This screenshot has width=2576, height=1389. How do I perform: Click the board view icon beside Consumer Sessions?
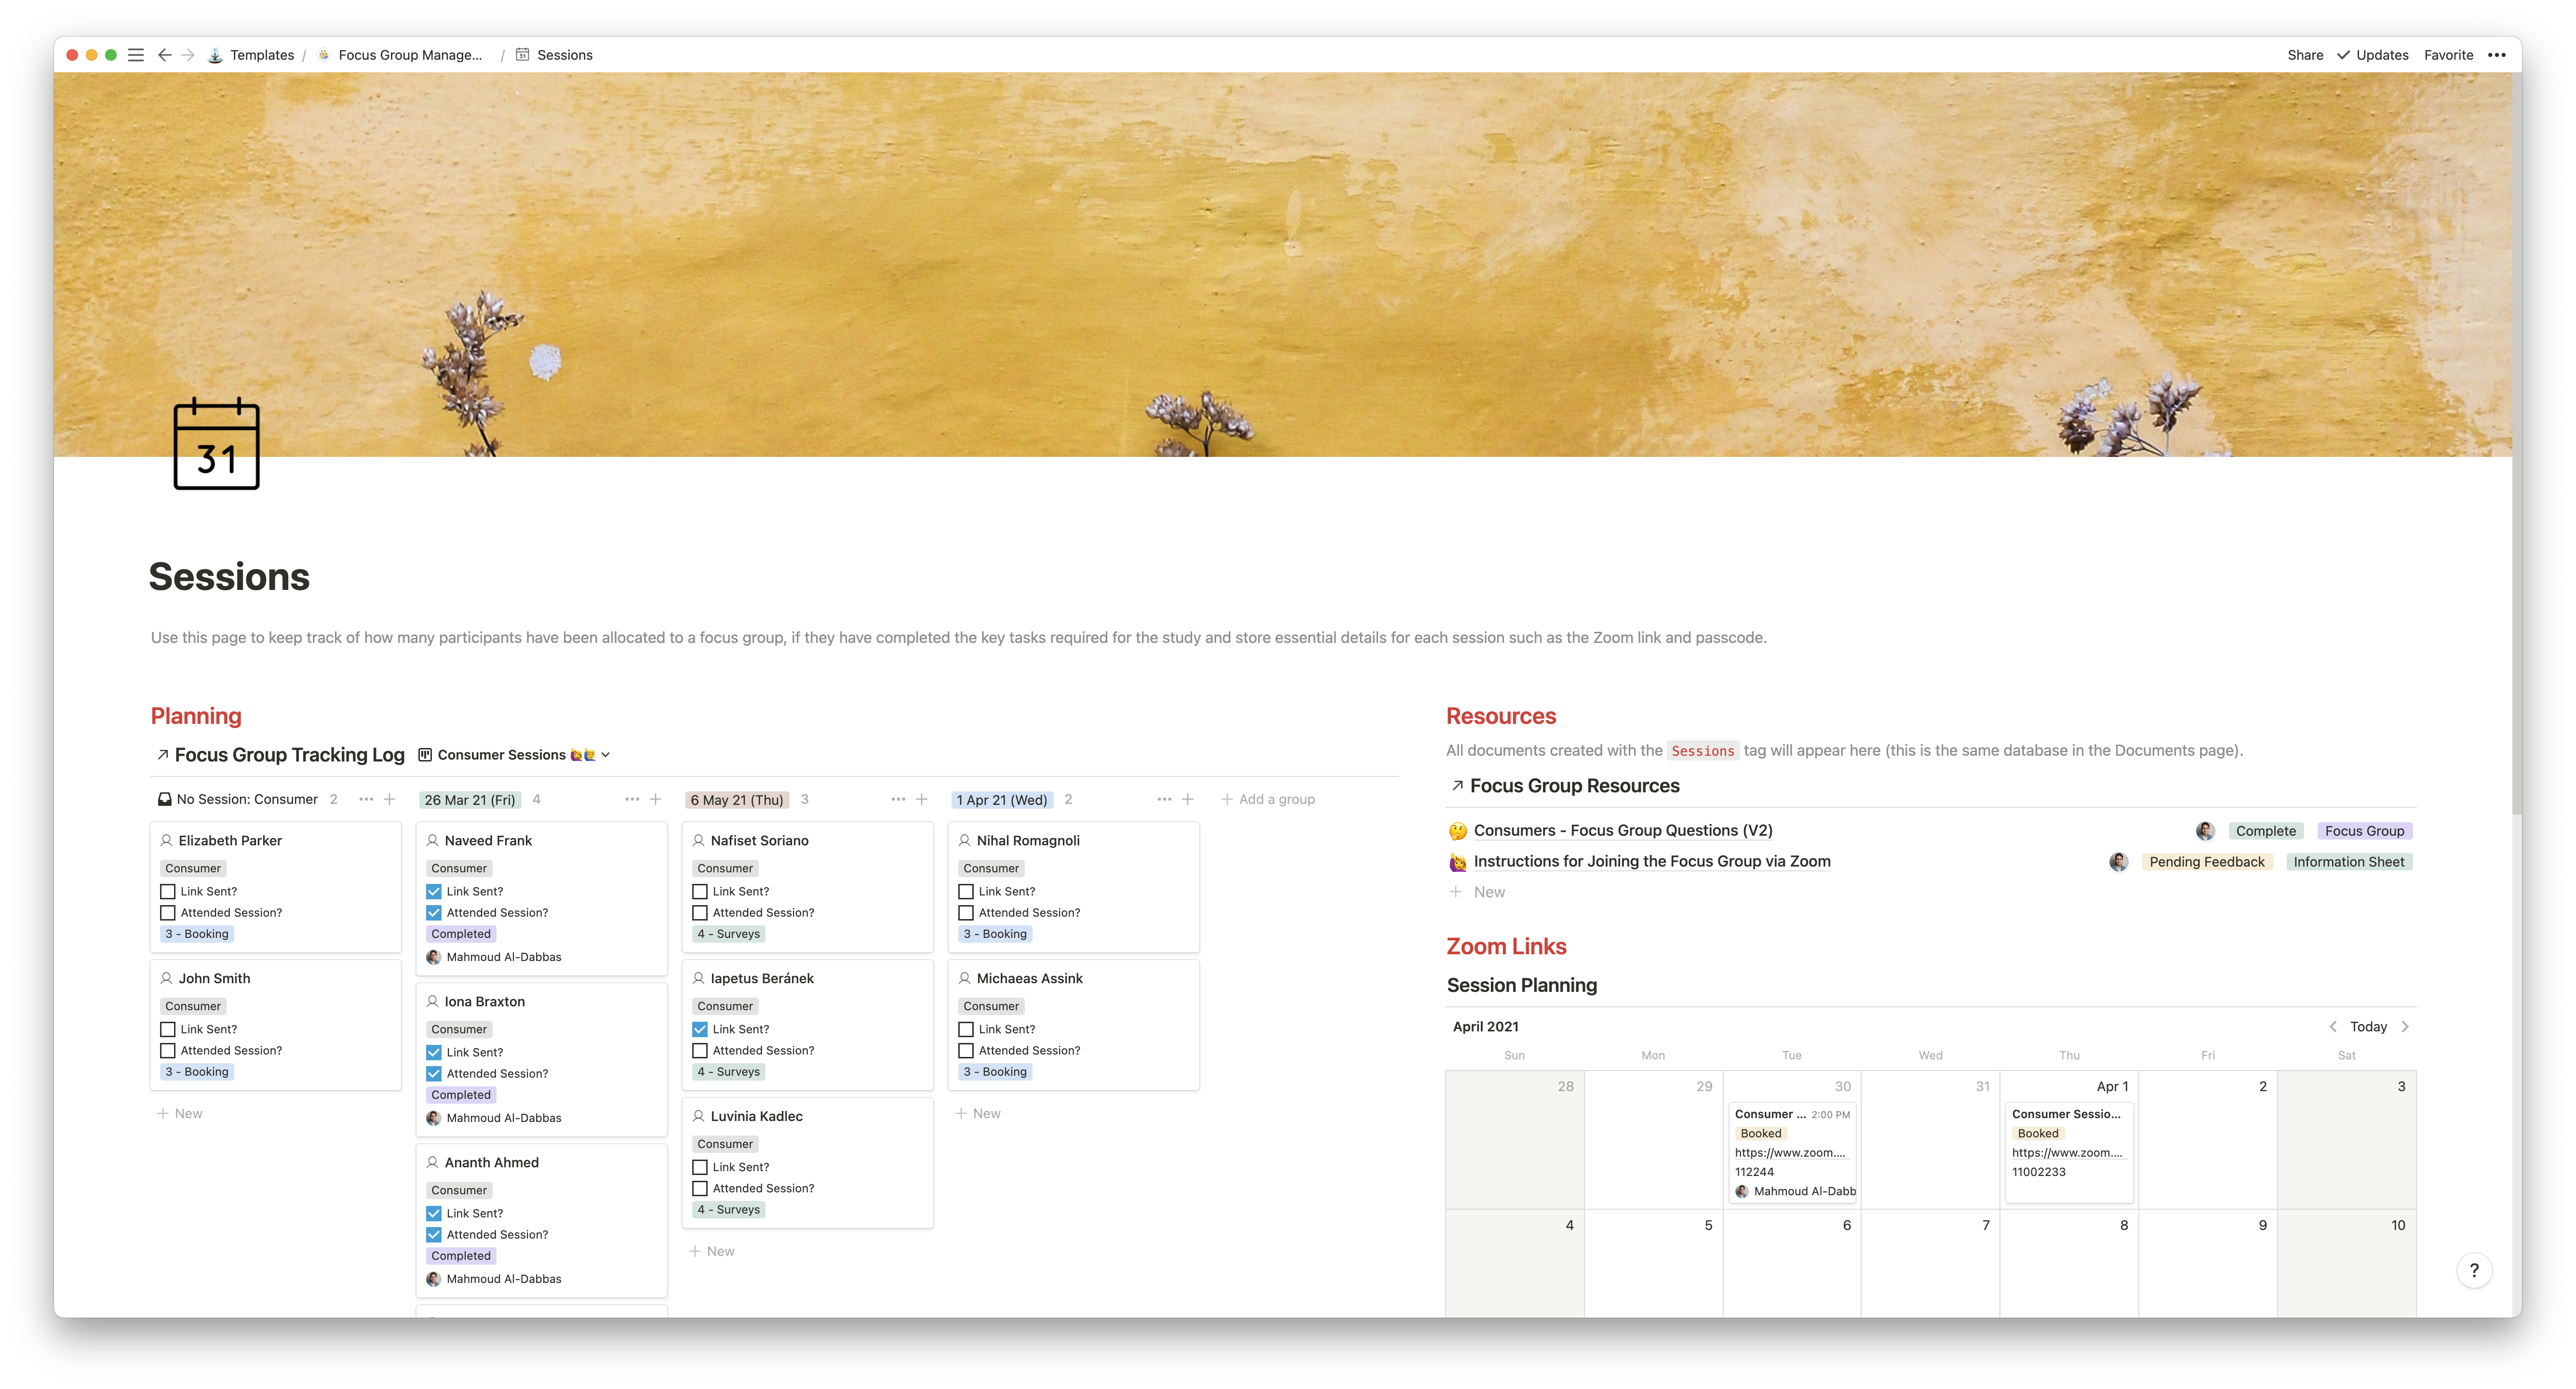pos(424,754)
